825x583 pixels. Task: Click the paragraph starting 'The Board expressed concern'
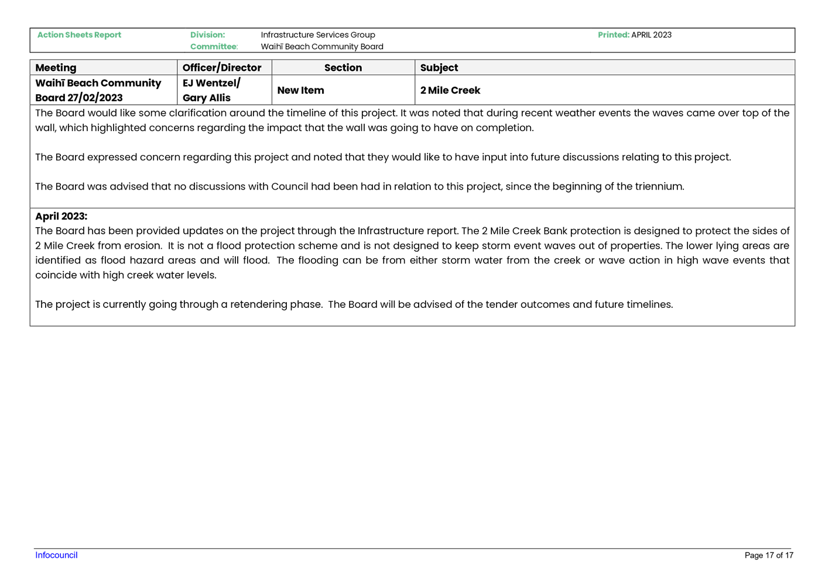point(383,157)
